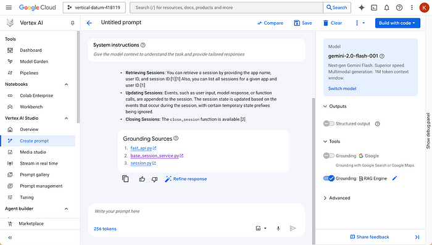Collapse the Vertex AI Studio section
Image resolution: width=432 pixels, height=245 pixels.
67,118
